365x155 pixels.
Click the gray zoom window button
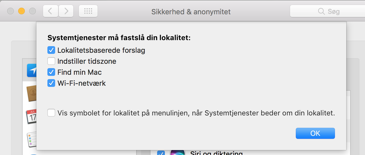[x=33, y=11]
